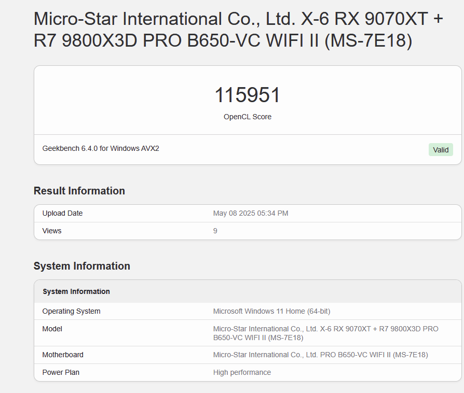Click the Motherboard row value text
This screenshot has width=464, height=393.
320,355
